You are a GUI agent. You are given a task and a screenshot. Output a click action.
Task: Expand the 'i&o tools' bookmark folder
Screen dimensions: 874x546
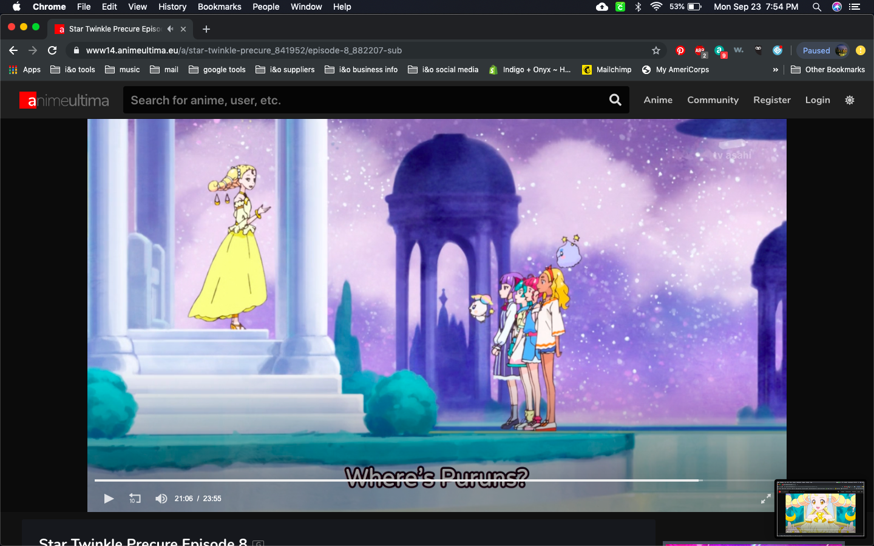[x=73, y=70]
